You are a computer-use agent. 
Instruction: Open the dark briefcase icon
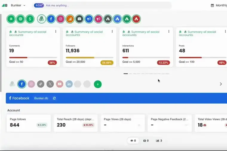coord(79,19)
